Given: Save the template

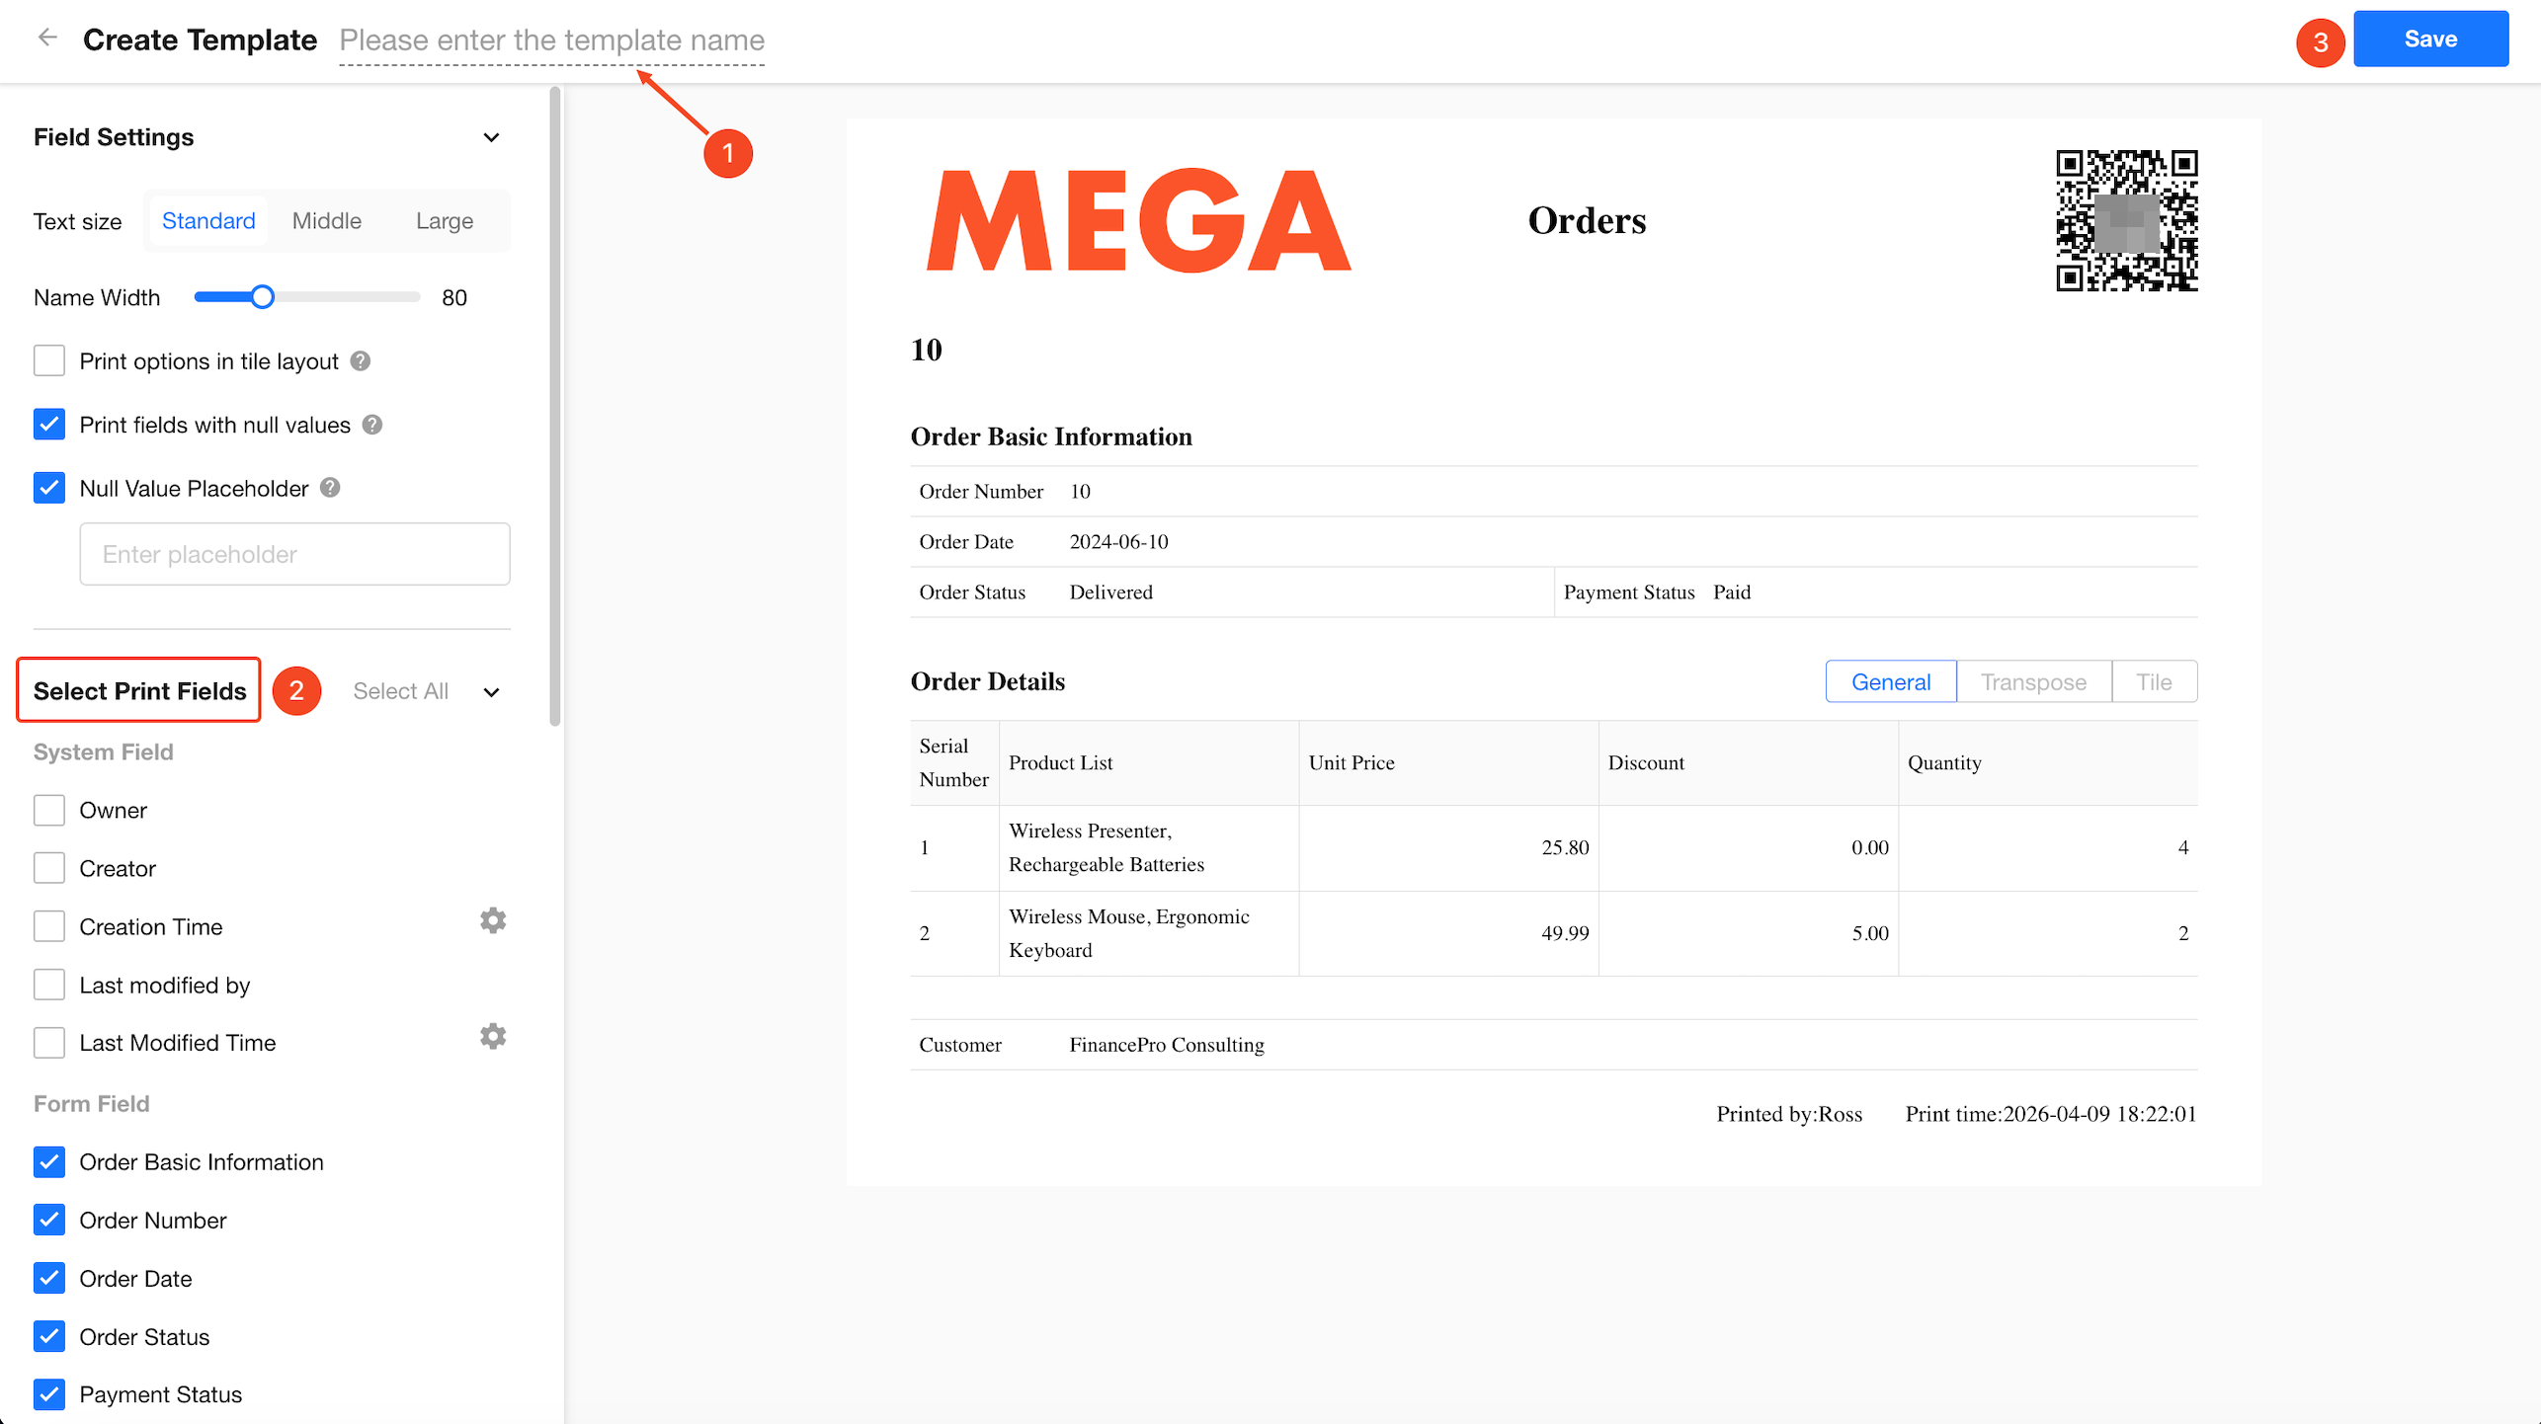Looking at the screenshot, I should click(2429, 40).
